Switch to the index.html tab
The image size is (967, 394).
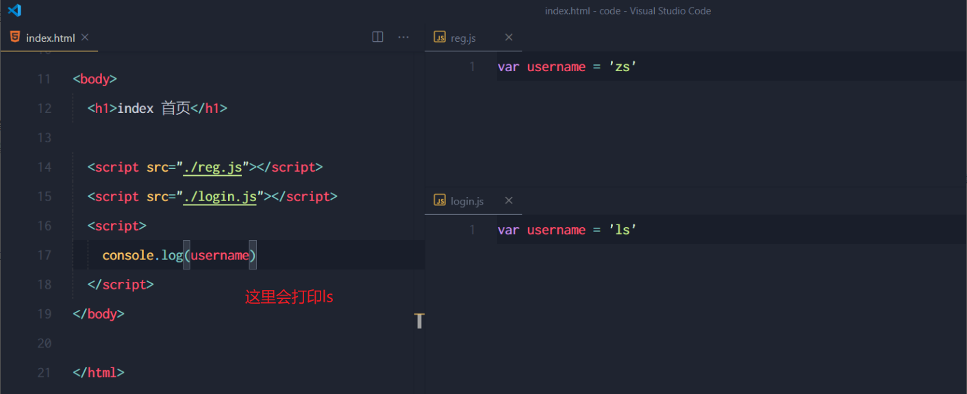[50, 38]
